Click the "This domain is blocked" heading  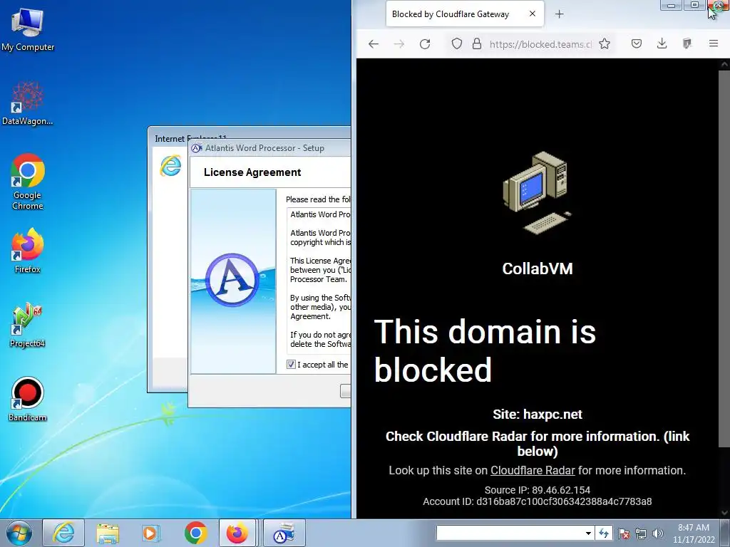[485, 350]
